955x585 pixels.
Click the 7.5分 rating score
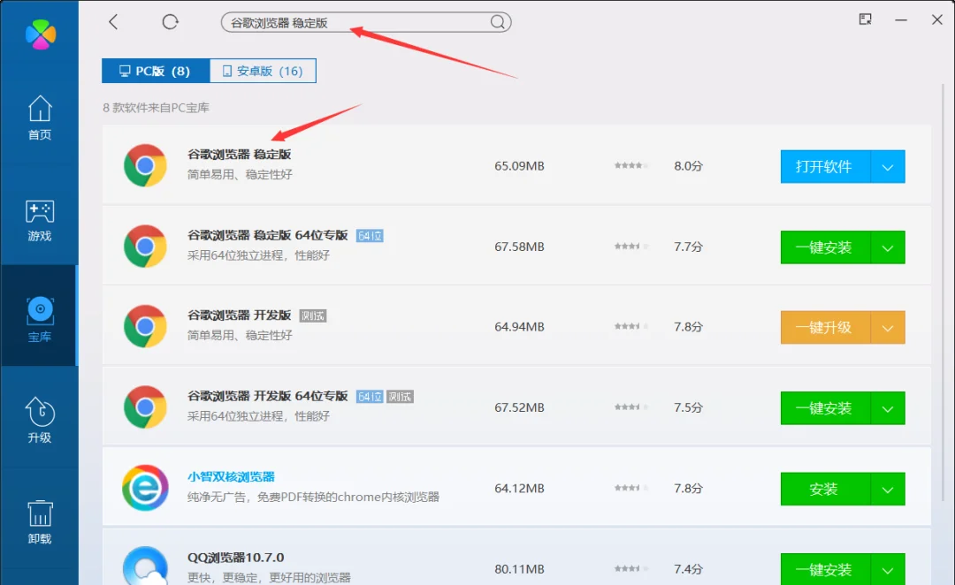point(688,407)
